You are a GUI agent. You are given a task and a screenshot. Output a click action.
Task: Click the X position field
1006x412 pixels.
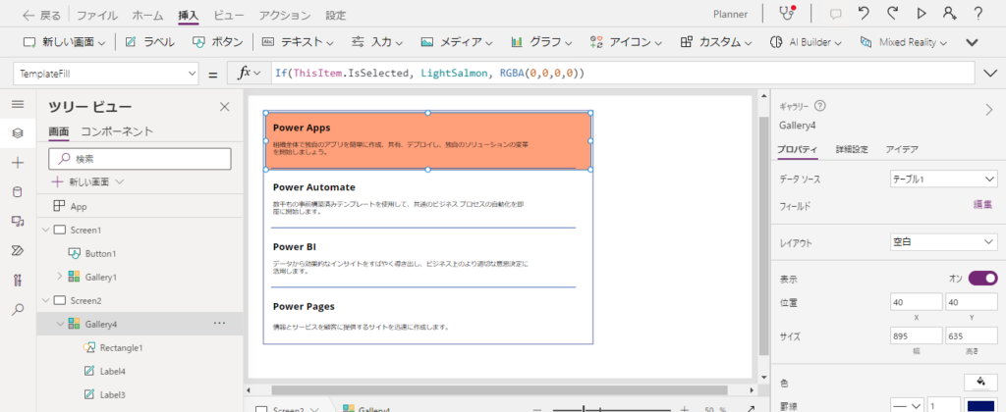(917, 302)
